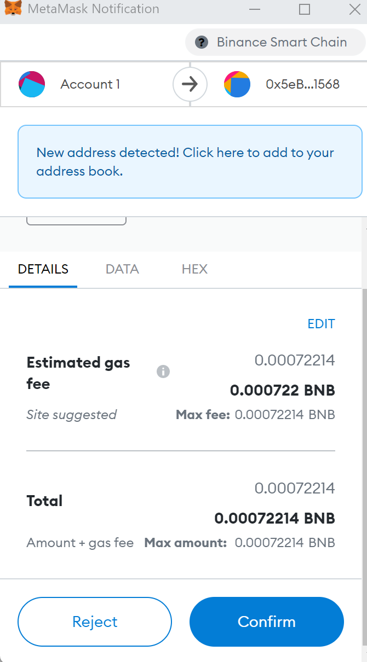Viewport: 367px width, 662px height.
Task: Close the MetaMask Notification window
Action: click(x=354, y=9)
